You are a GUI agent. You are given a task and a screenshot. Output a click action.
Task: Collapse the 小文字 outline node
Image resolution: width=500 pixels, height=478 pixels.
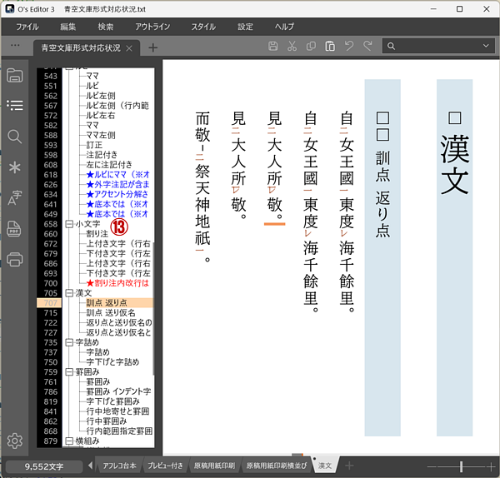69,224
